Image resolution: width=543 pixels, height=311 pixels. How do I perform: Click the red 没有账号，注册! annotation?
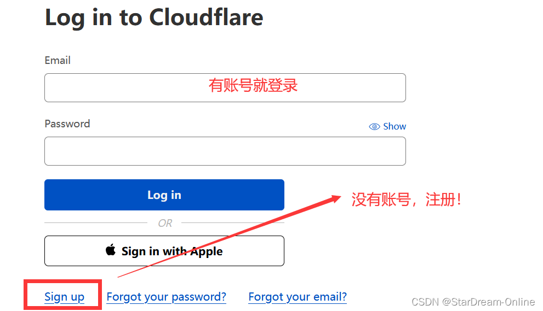point(406,199)
